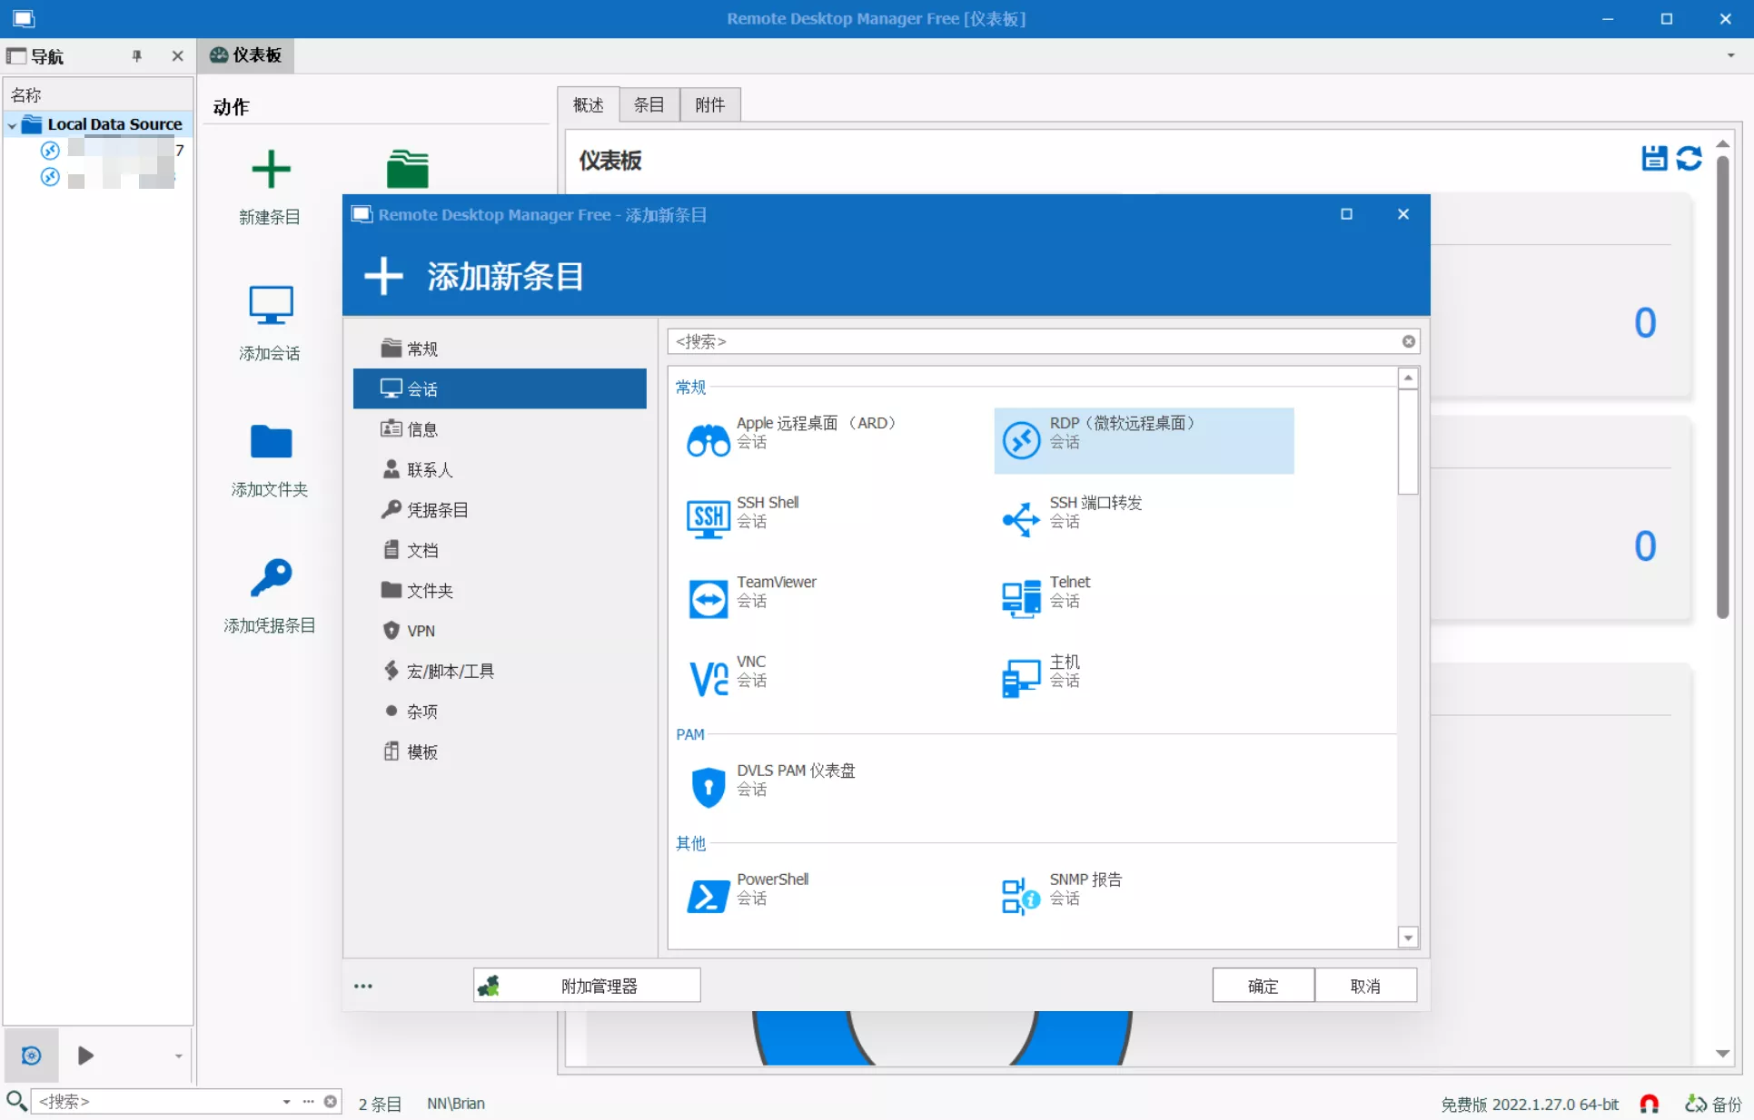Open the 仪表板 document tab

tap(246, 55)
